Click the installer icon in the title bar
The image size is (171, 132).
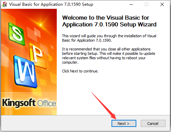(5, 4)
